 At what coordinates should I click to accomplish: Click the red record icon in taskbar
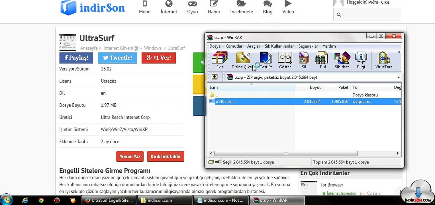tap(57, 200)
